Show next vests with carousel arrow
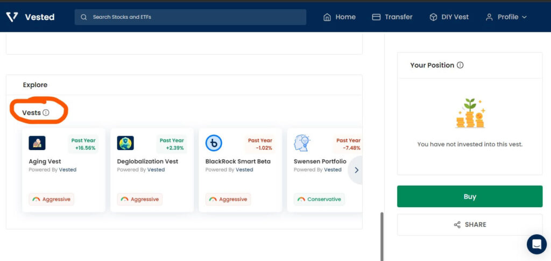Screen dimensions: 551x261 click(356, 170)
